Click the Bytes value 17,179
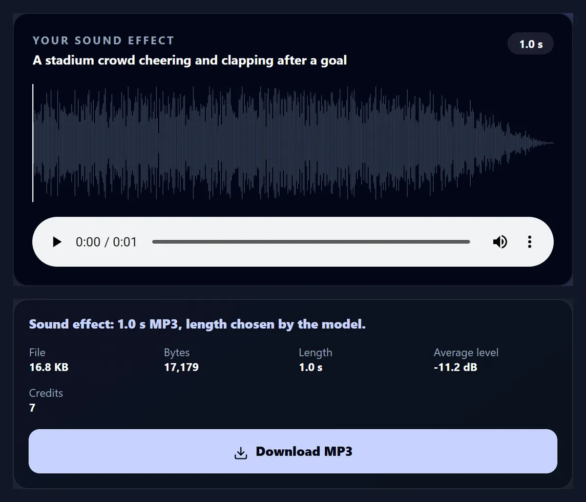The width and height of the screenshot is (586, 502). (181, 367)
